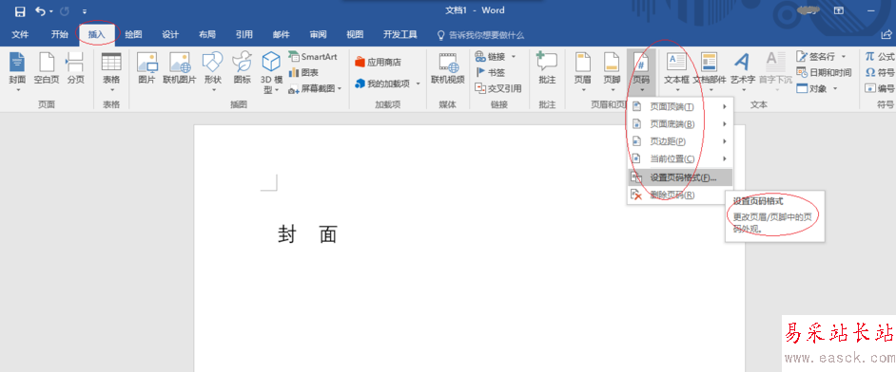
Task: Open the Customize Quick Access Toolbar arrow
Action: coord(85,11)
